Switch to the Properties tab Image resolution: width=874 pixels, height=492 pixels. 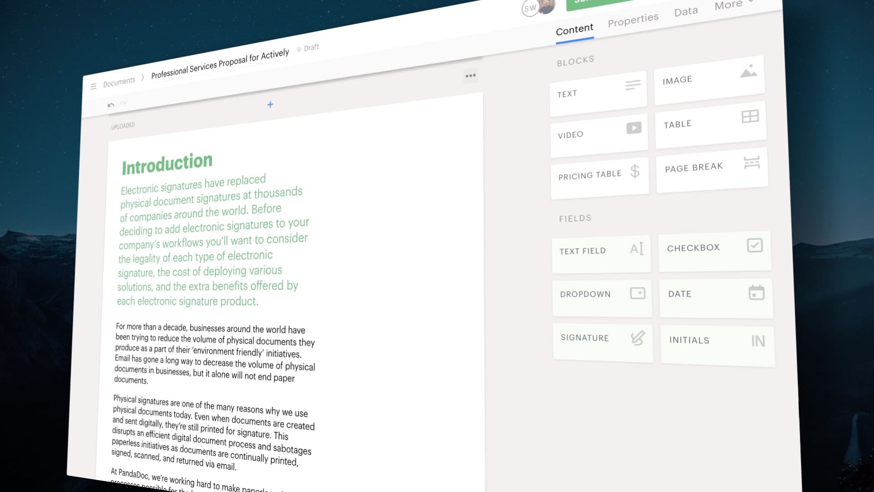[x=633, y=20]
